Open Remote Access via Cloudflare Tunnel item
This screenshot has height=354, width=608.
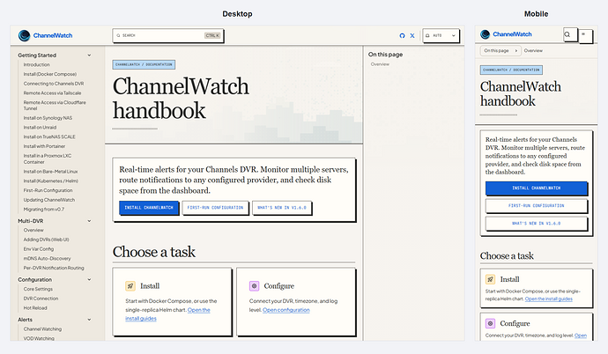tap(55, 106)
